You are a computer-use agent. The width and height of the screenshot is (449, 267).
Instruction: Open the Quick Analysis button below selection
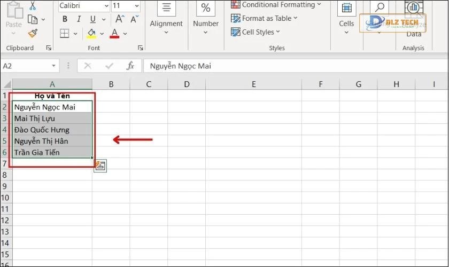pyautogui.click(x=100, y=166)
